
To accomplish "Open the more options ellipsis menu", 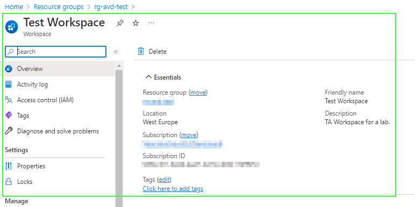I will [151, 23].
